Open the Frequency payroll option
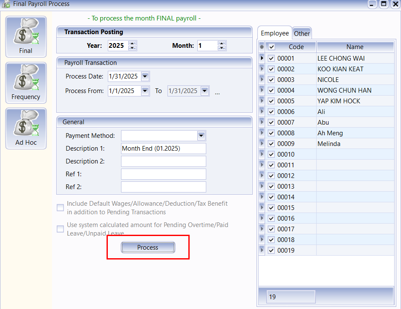Image resolution: width=401 pixels, height=309 pixels. [26, 83]
